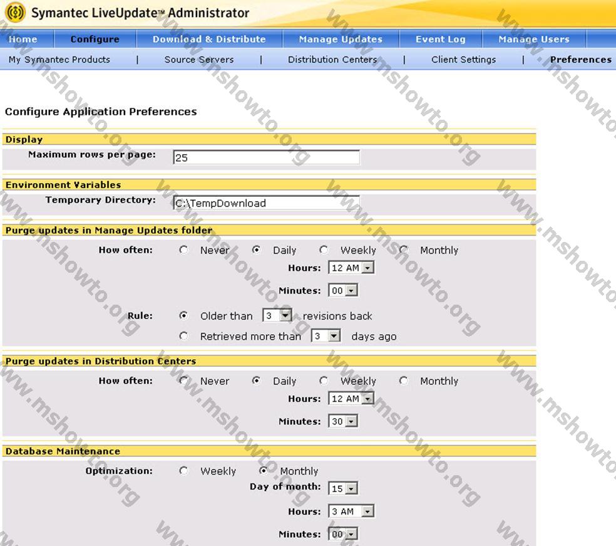Select the Preferences sub-menu link
This screenshot has width=616, height=546.
[581, 60]
